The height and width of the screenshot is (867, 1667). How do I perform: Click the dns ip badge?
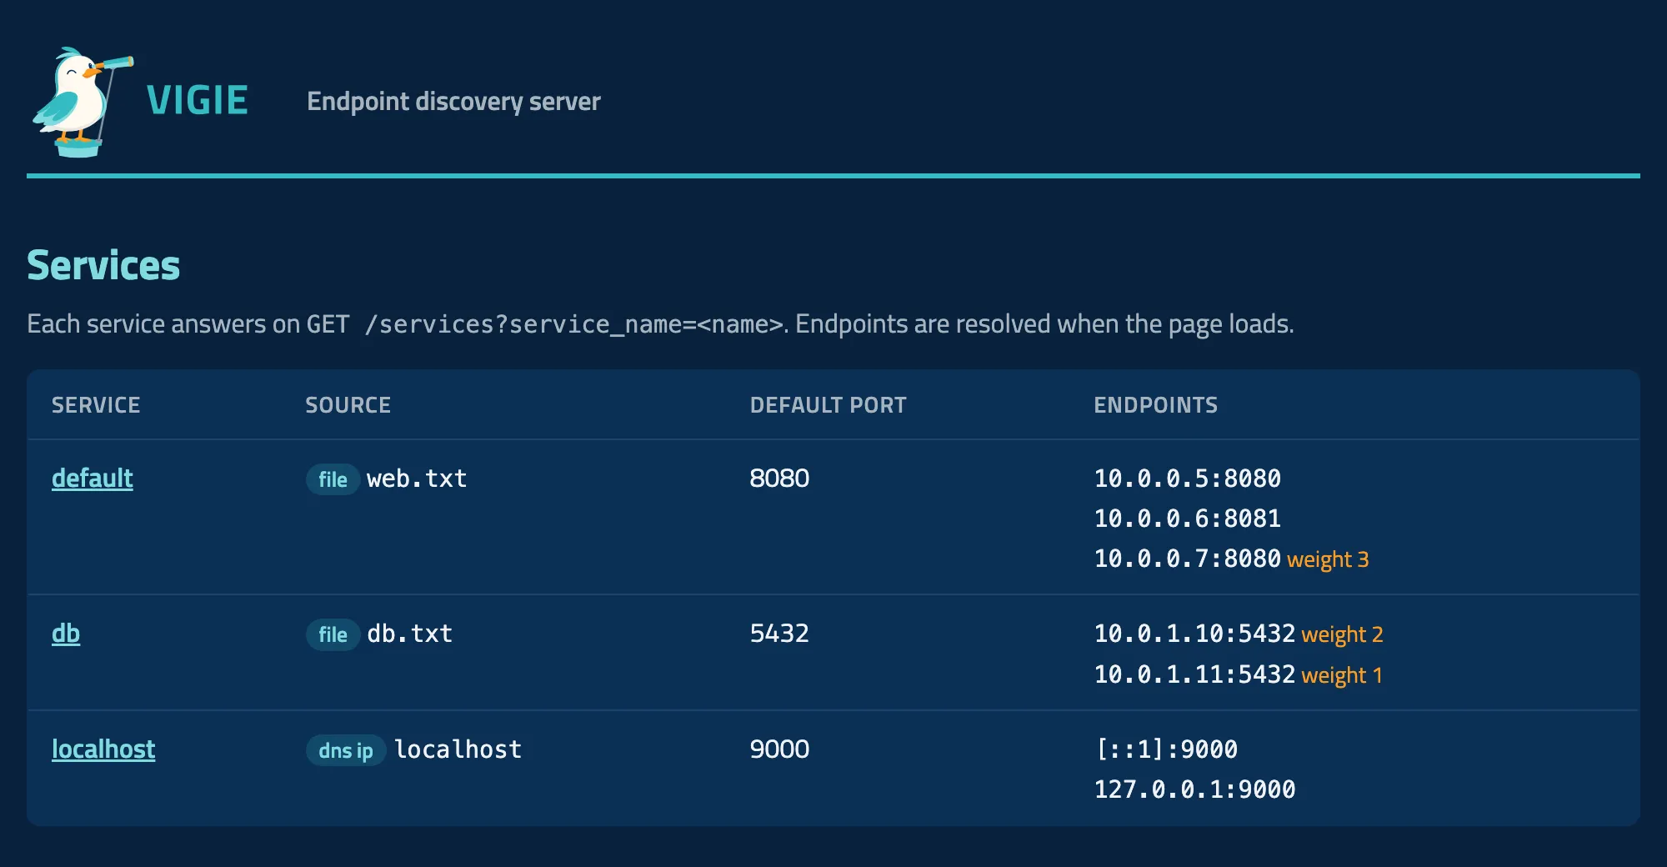pyautogui.click(x=346, y=750)
